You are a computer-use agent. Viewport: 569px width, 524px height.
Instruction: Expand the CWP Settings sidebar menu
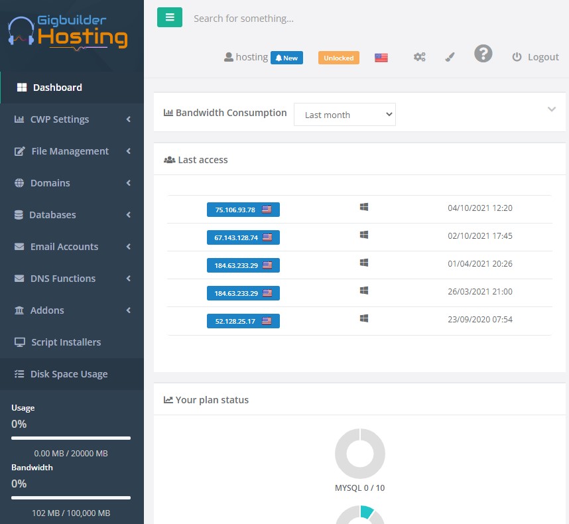click(72, 119)
